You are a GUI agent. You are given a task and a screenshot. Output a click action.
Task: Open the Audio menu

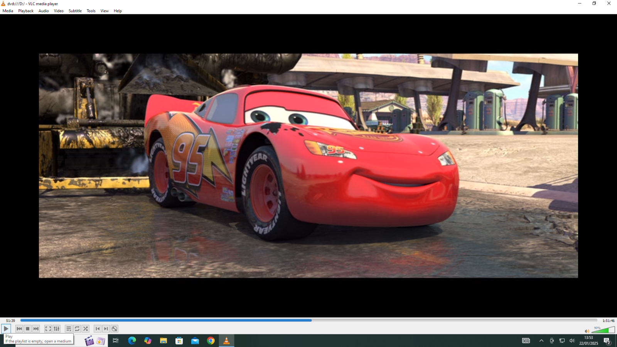point(44,11)
